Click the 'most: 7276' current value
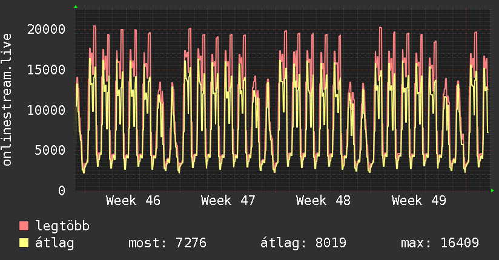The height and width of the screenshot is (260, 499). click(167, 243)
